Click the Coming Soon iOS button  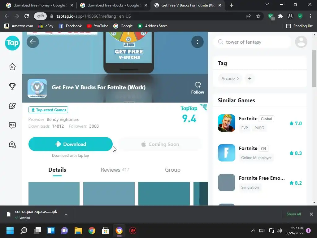pos(160,144)
